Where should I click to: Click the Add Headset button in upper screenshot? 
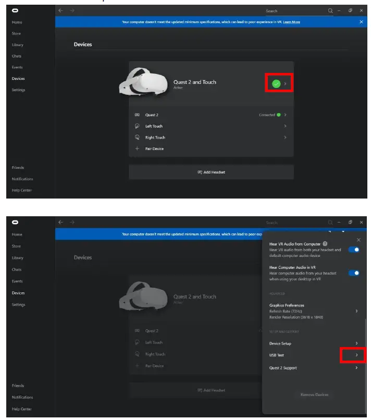(x=211, y=172)
